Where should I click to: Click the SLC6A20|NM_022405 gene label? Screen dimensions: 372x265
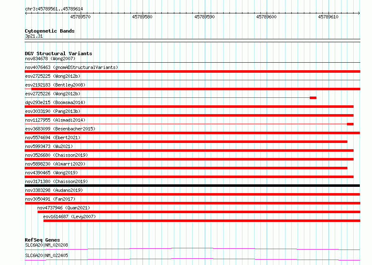pos(46,255)
